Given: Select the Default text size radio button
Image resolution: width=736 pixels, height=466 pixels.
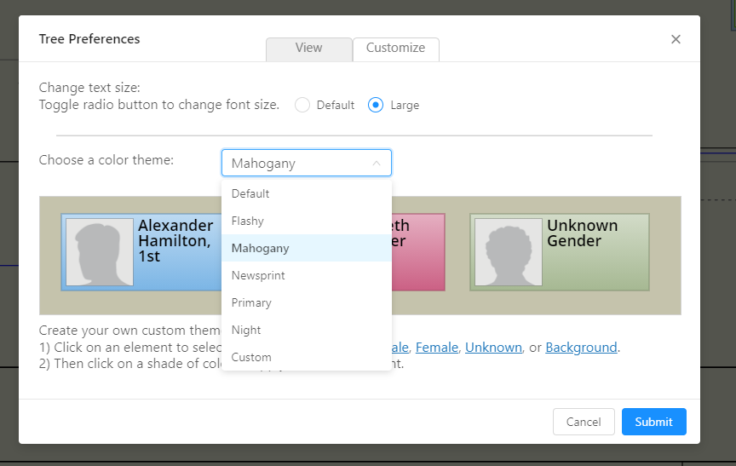Looking at the screenshot, I should 302,105.
